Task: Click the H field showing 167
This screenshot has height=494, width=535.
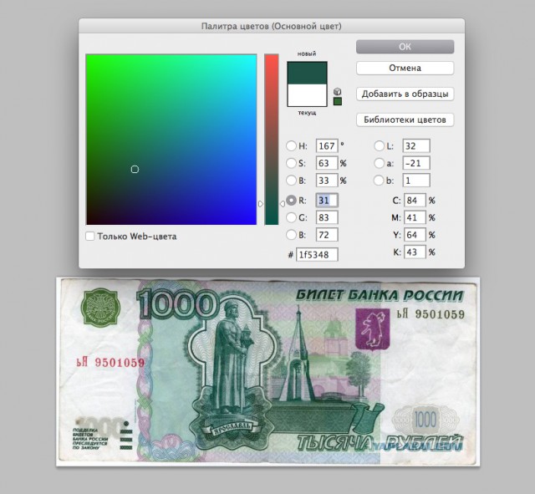Action: tap(327, 146)
